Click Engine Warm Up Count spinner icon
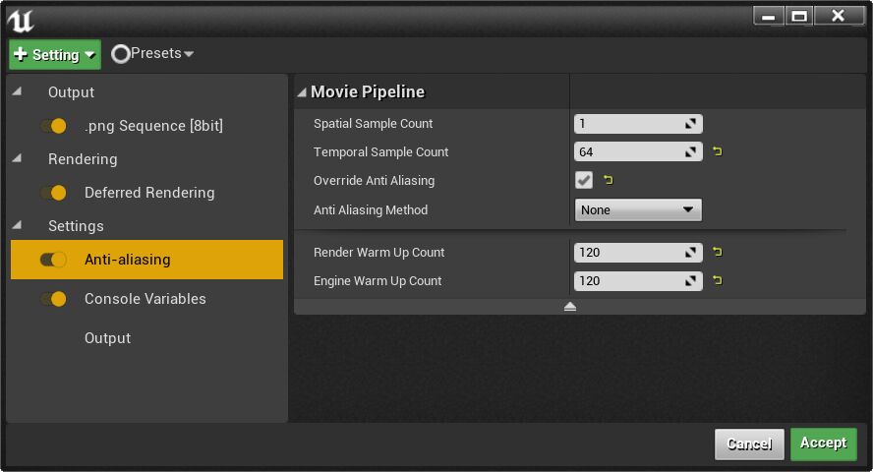Image resolution: width=873 pixels, height=472 pixels. pyautogui.click(x=690, y=280)
